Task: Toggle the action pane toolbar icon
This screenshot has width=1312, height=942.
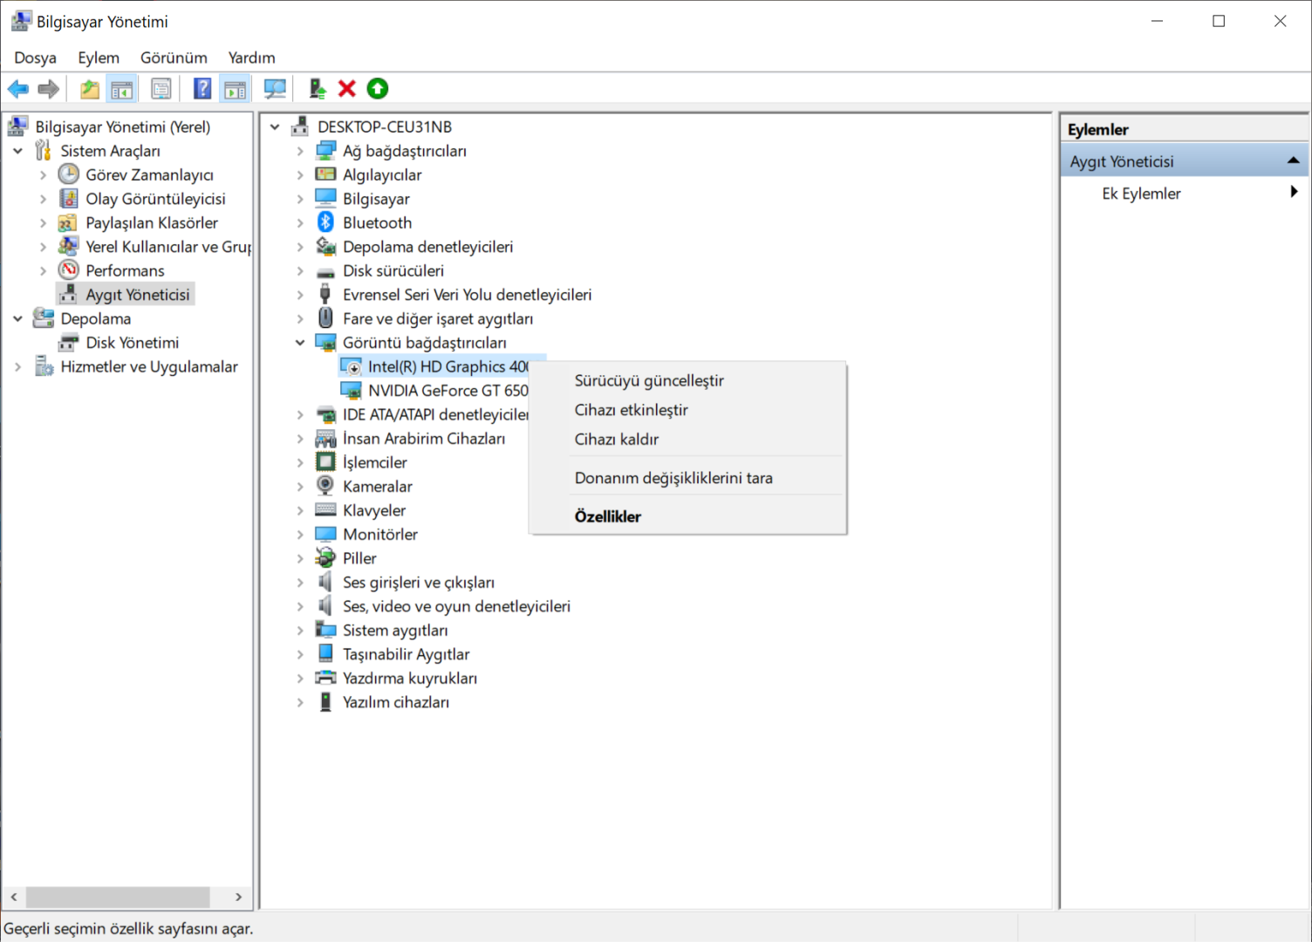Action: 236,89
